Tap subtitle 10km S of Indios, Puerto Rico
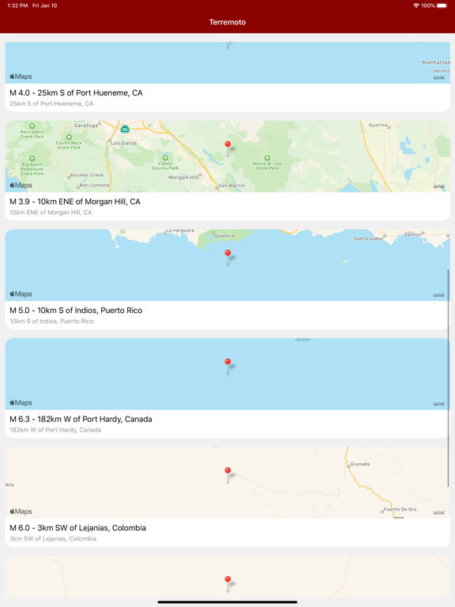The image size is (455, 607). coord(51,322)
